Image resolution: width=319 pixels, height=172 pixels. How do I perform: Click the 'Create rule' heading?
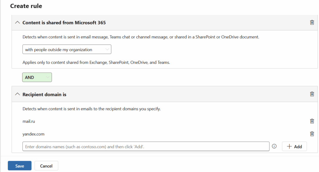26,6
